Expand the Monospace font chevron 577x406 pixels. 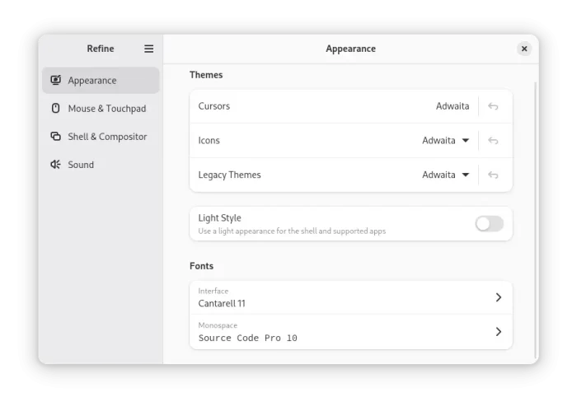tap(498, 332)
